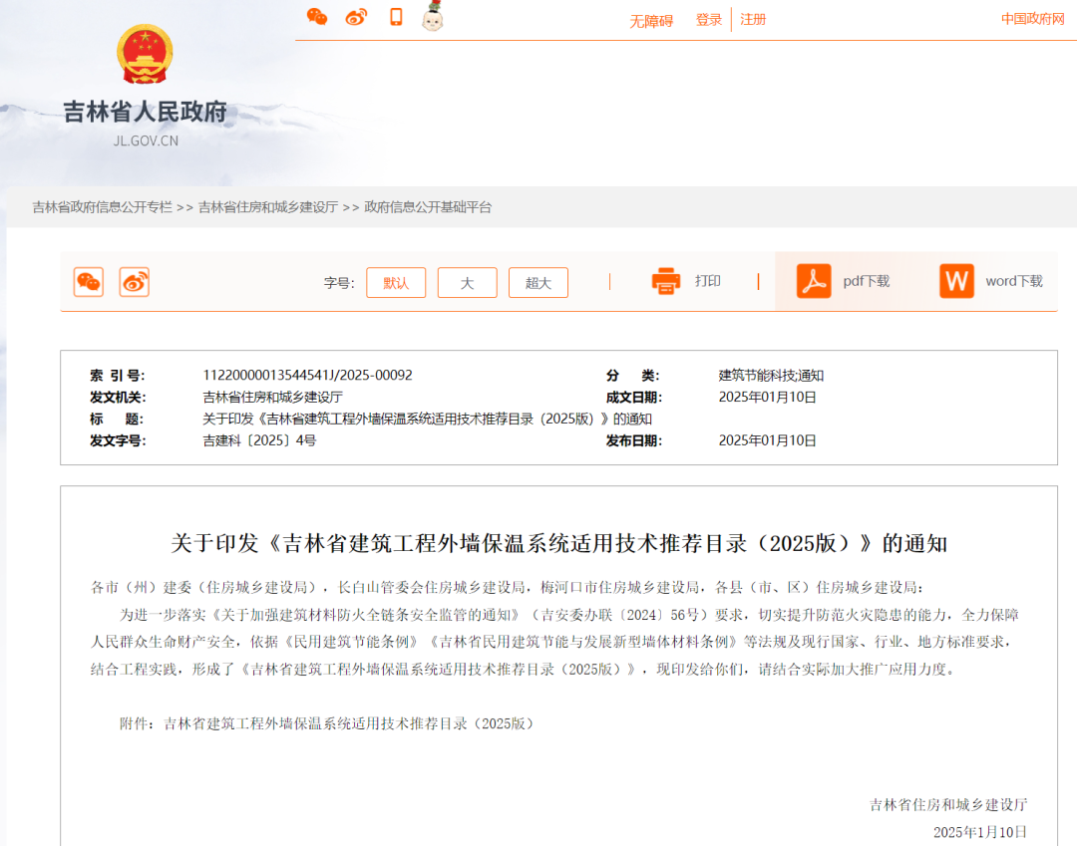Click the cartoon mascot avatar icon
The height and width of the screenshot is (846, 1077).
(433, 17)
